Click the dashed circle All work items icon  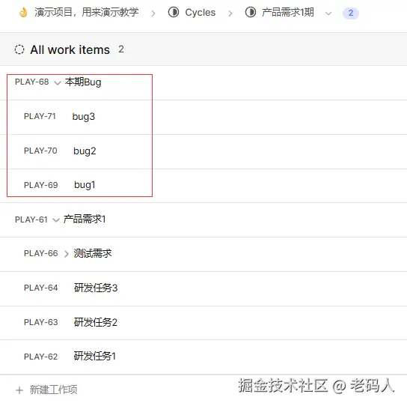point(19,49)
